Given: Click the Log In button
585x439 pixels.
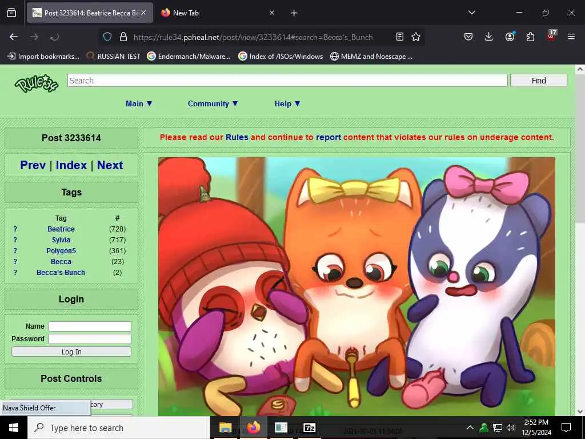Looking at the screenshot, I should pos(71,352).
